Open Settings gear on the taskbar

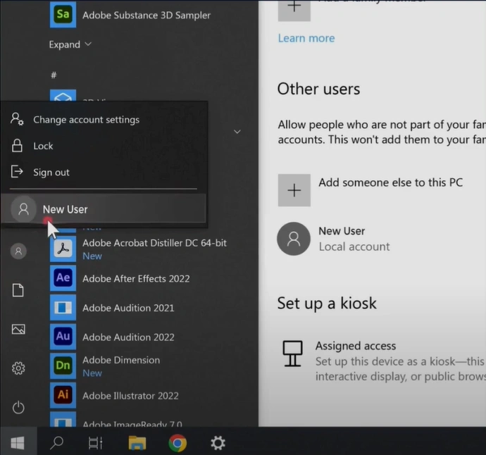218,442
